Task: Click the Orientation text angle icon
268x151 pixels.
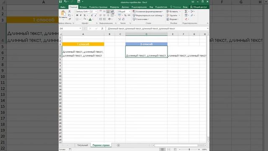Action: click(110, 19)
